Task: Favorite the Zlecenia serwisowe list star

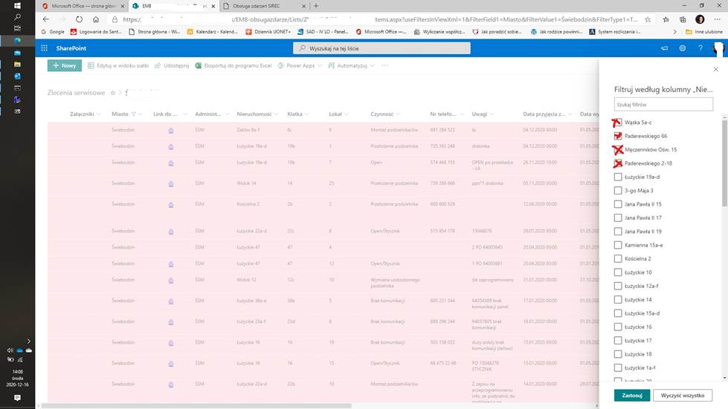Action: tap(112, 93)
